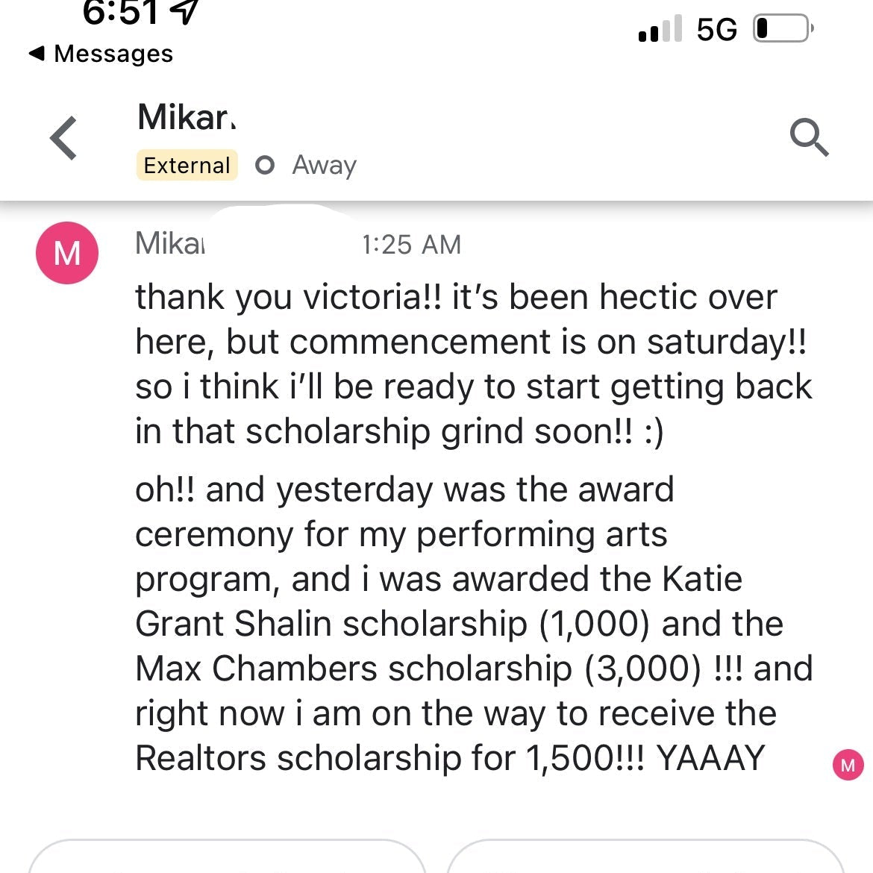The height and width of the screenshot is (873, 873).
Task: Tap the Away status circle icon
Action: click(265, 165)
